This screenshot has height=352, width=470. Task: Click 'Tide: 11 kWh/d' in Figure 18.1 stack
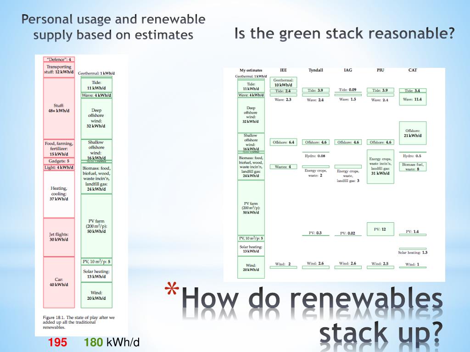pyautogui.click(x=96, y=85)
